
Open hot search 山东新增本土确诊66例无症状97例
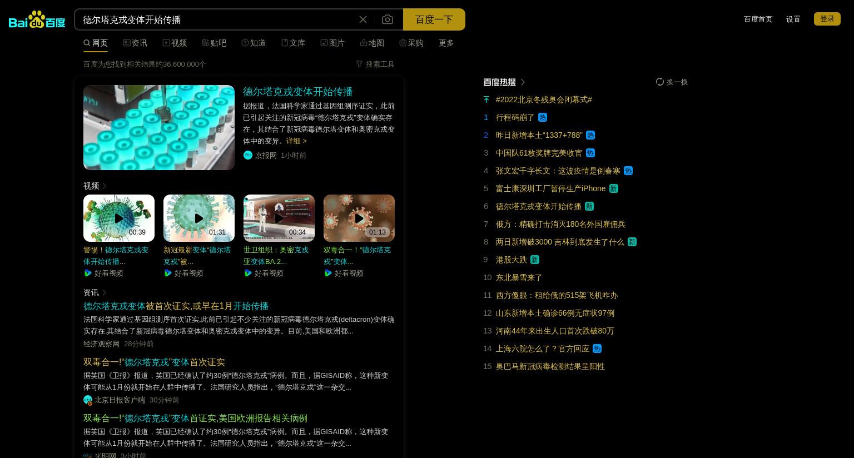(x=555, y=313)
